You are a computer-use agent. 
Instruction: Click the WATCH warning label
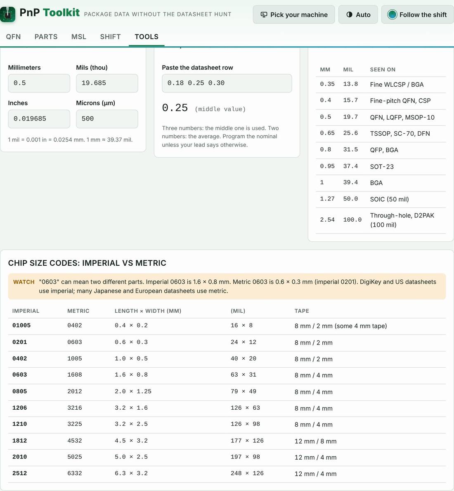pyautogui.click(x=24, y=282)
